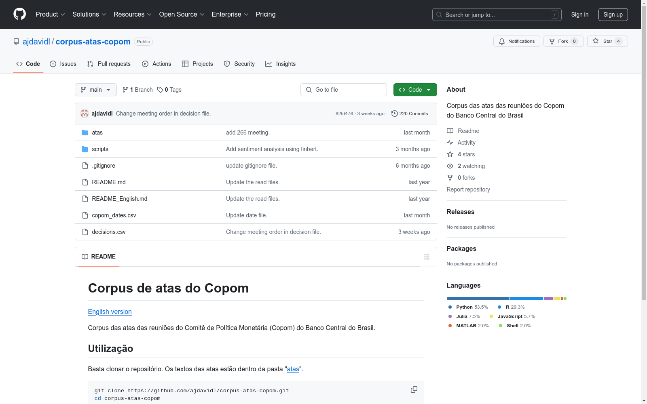Click the R language bar segment

click(x=526, y=299)
